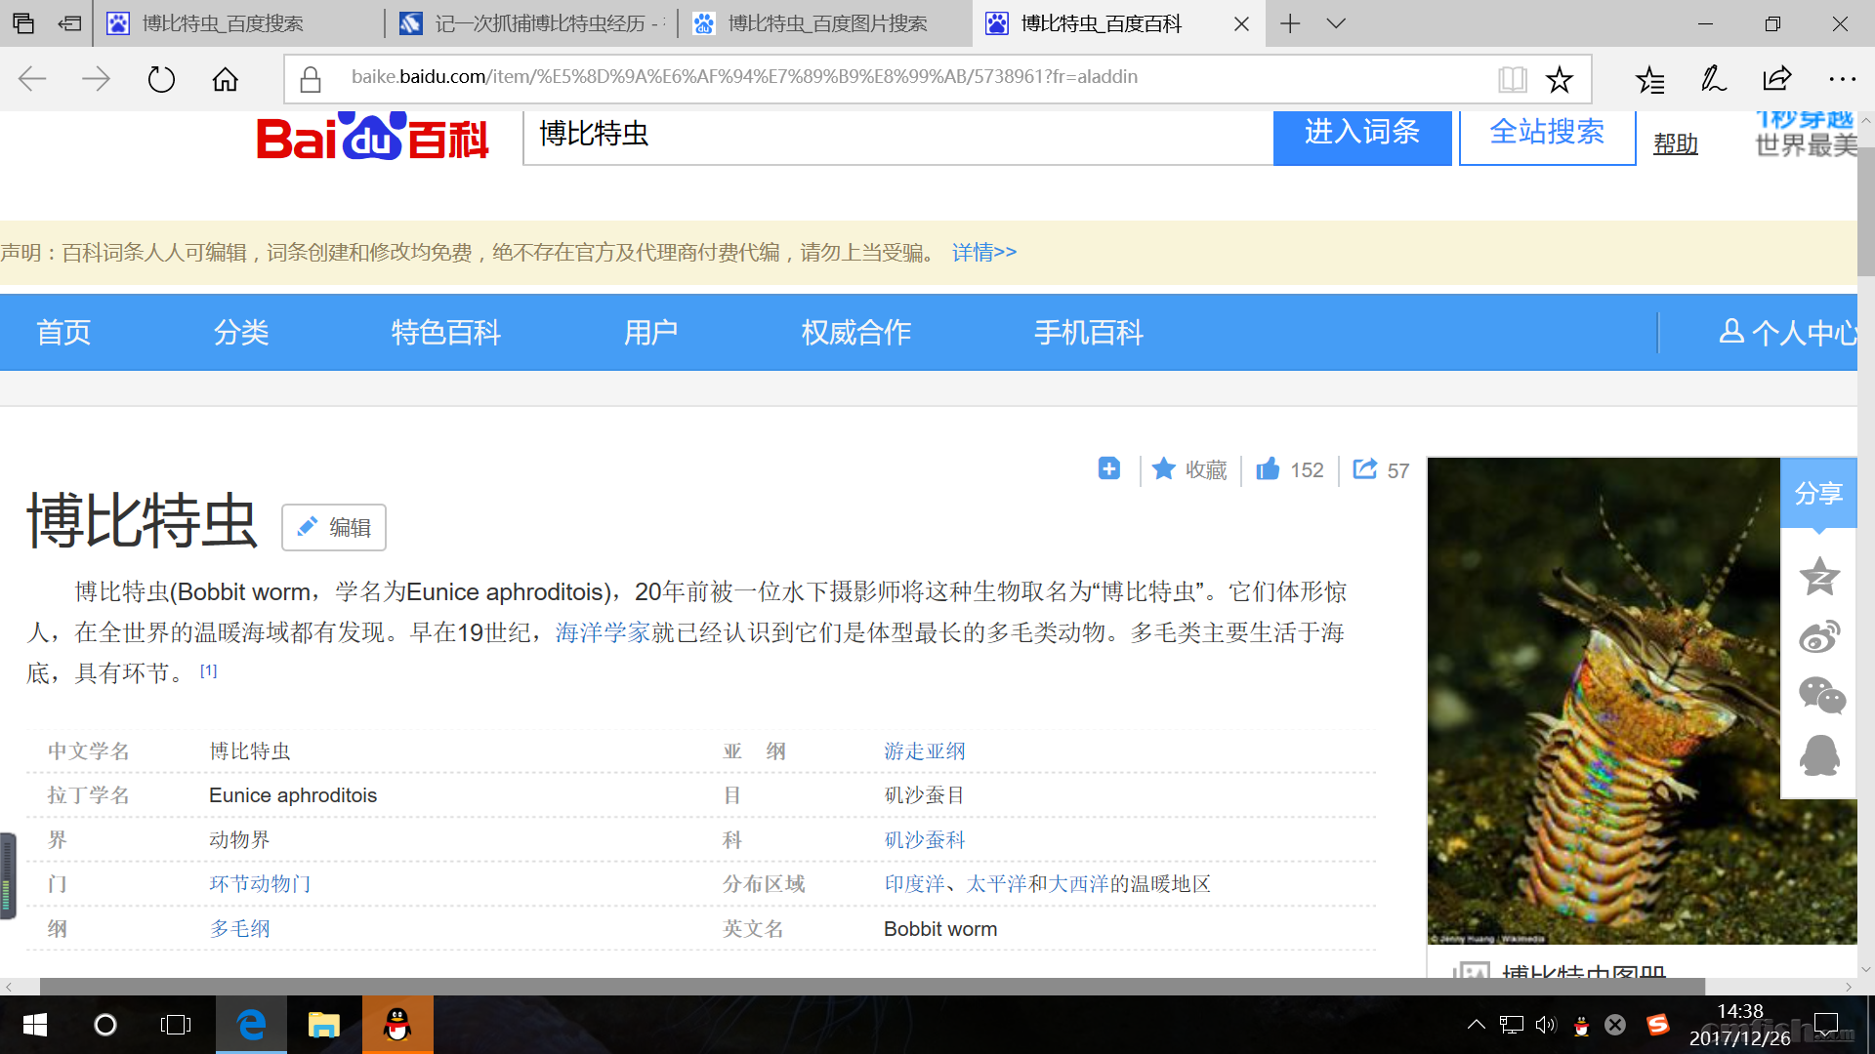Viewport: 1875px width, 1054px height.
Task: Open 大西洋 link
Action: [x=1078, y=884]
